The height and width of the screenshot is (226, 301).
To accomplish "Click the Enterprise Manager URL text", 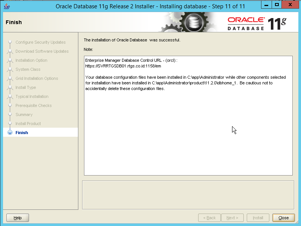I will coord(123,66).
